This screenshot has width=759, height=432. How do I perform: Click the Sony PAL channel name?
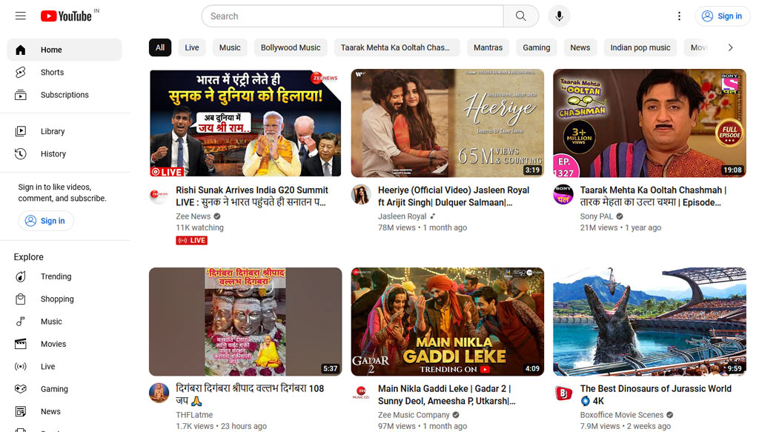[x=597, y=216]
